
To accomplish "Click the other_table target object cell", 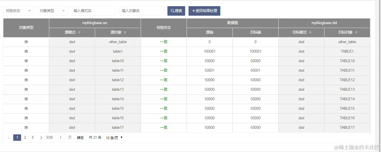I will 347,42.
